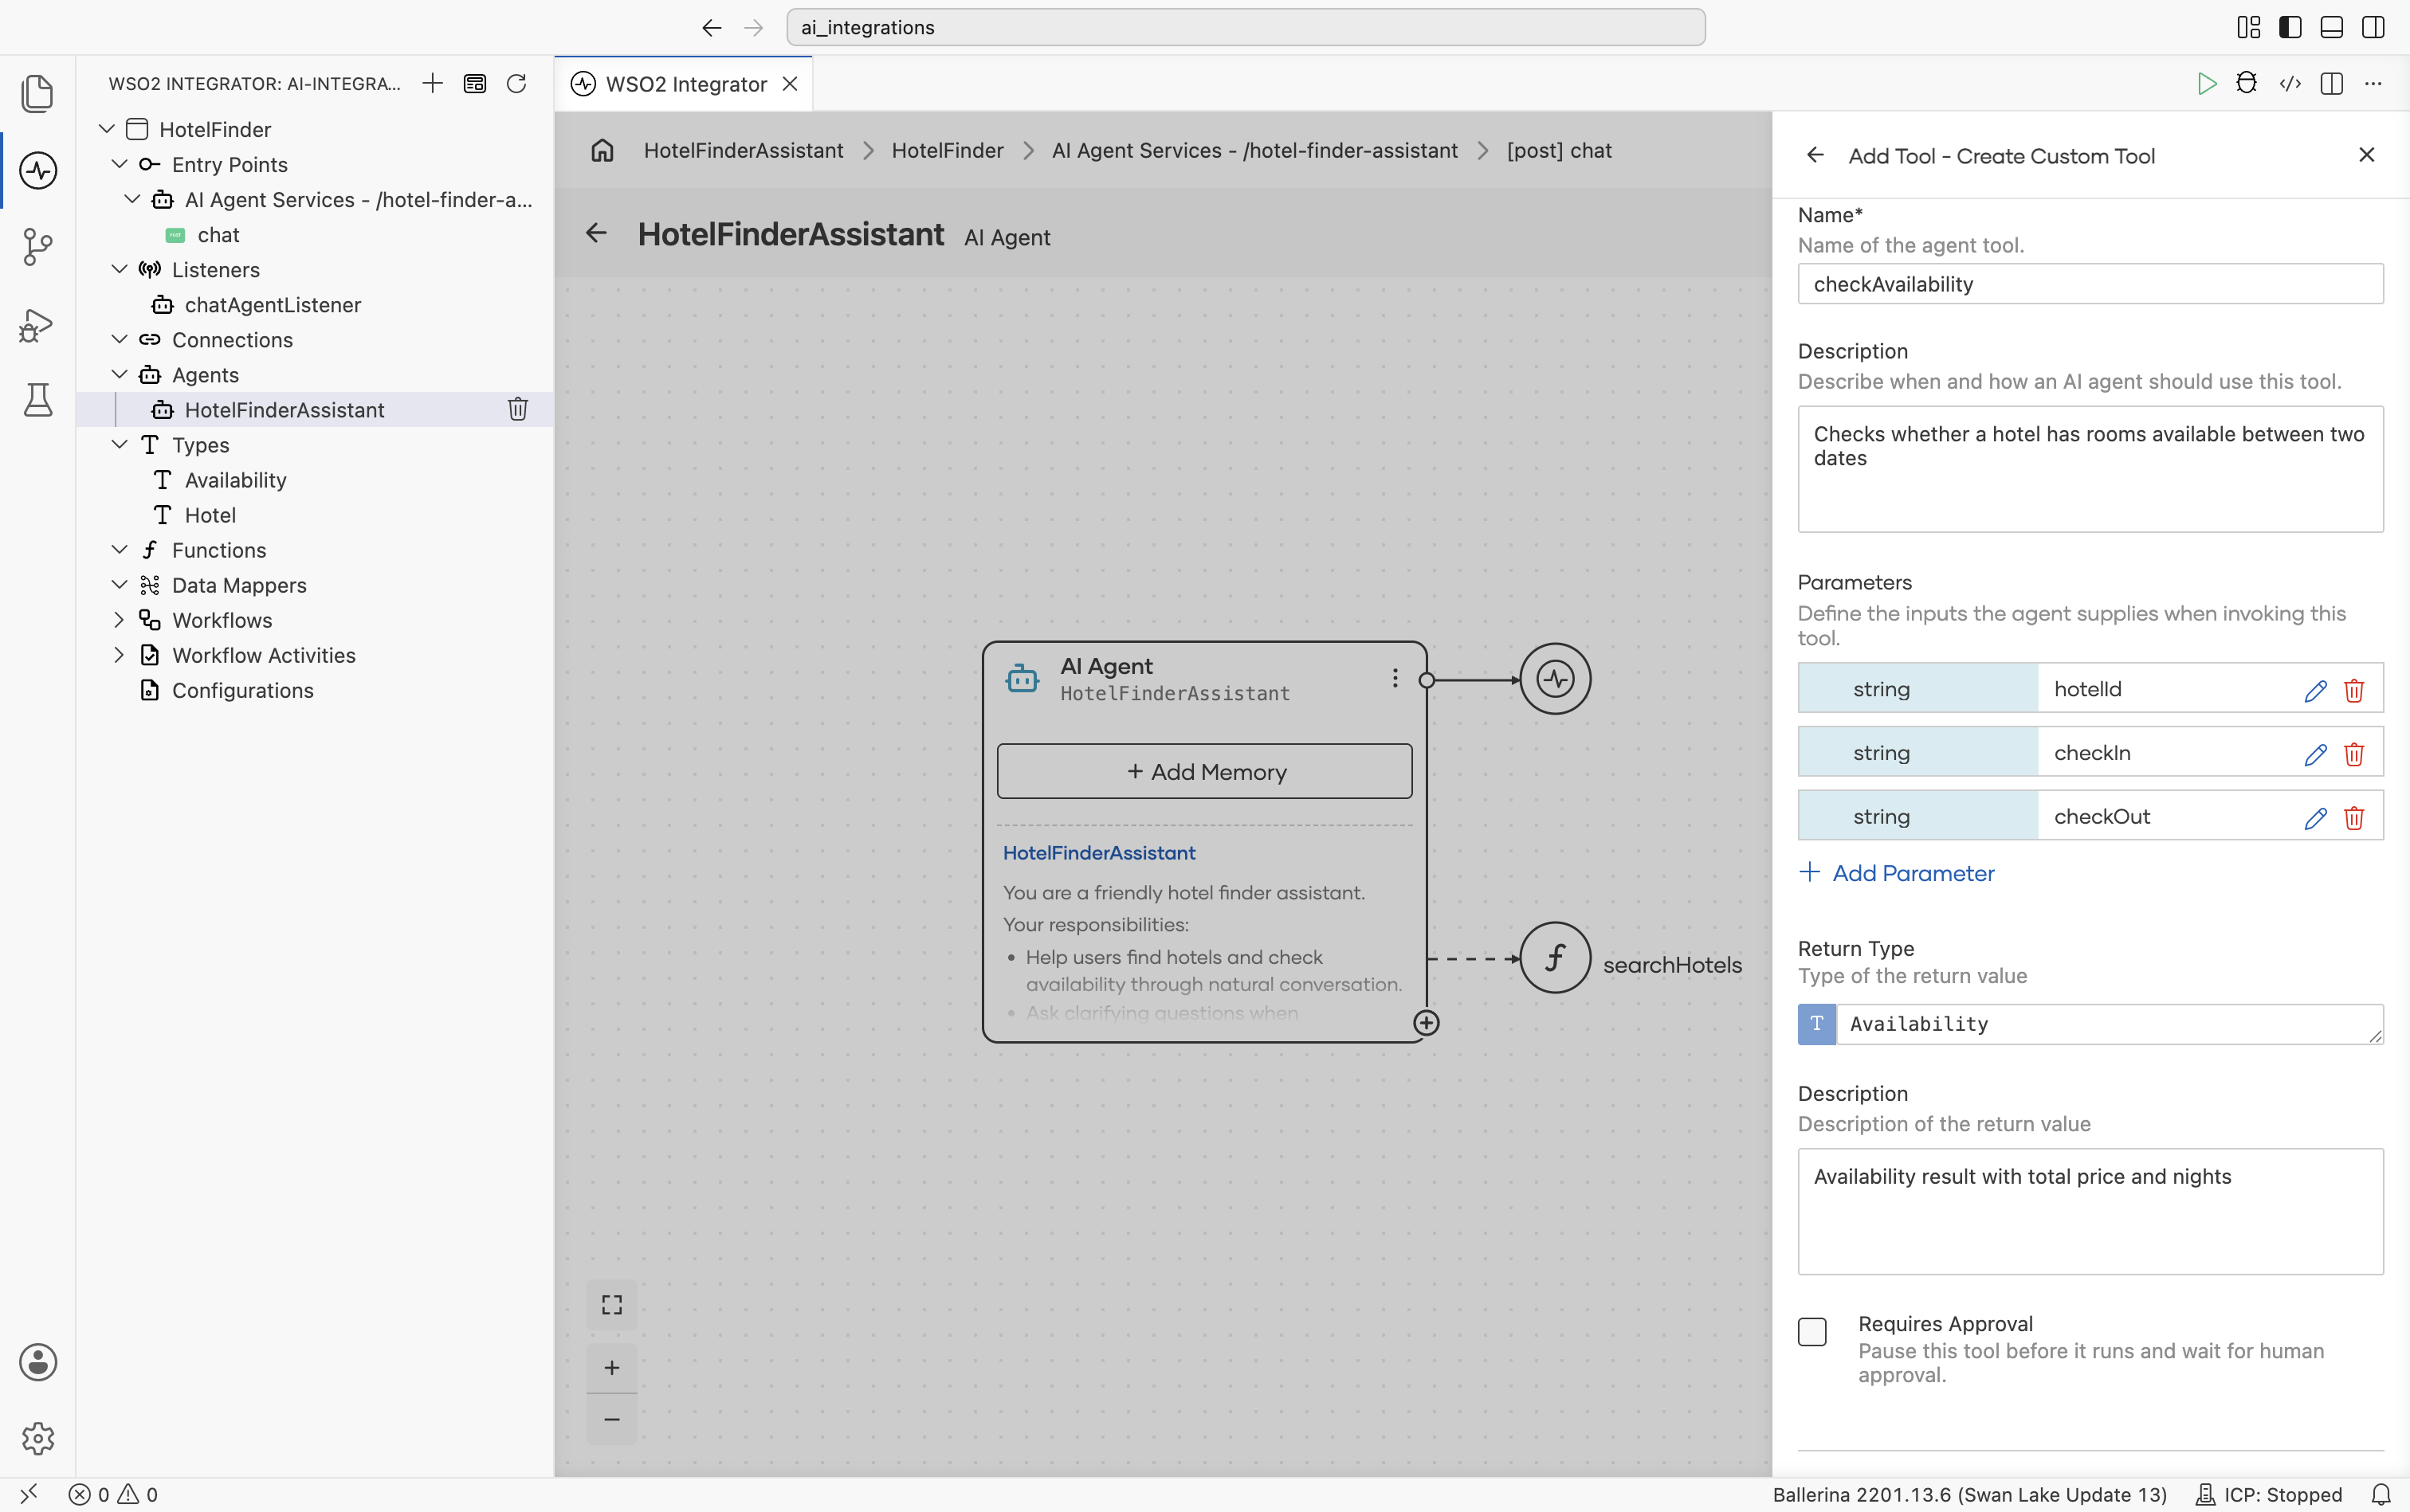
Task: Delete the HotelFinderAssistant agent with trash icon
Action: click(x=517, y=409)
